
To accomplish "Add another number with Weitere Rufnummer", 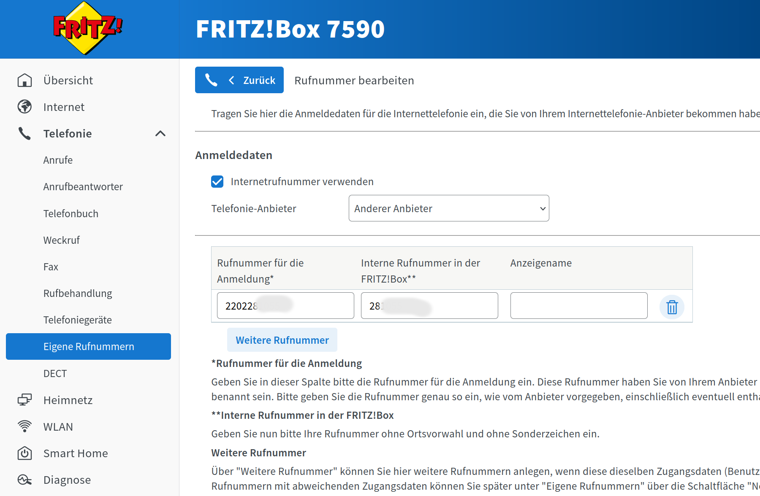I will (282, 340).
